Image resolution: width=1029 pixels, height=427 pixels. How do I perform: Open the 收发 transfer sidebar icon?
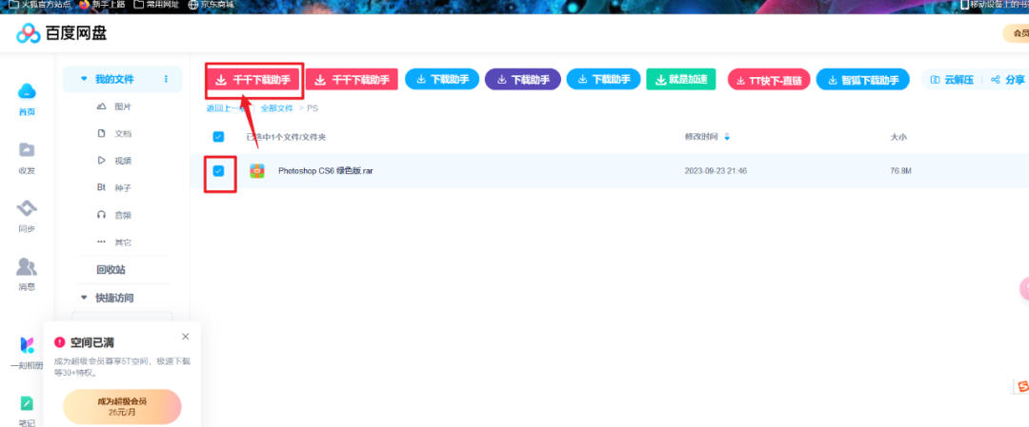point(27,158)
